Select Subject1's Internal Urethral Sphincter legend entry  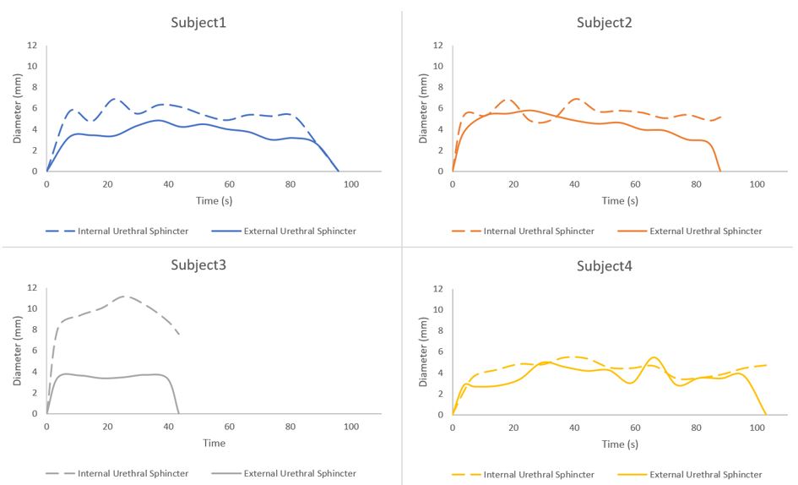tap(133, 231)
